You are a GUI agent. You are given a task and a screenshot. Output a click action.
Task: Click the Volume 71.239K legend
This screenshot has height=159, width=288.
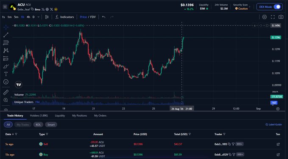[25, 95]
